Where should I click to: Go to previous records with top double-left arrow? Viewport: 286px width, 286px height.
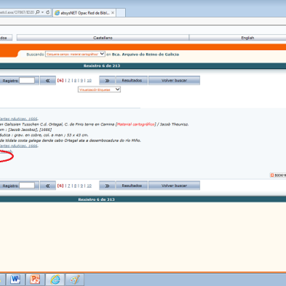[x=48, y=80]
